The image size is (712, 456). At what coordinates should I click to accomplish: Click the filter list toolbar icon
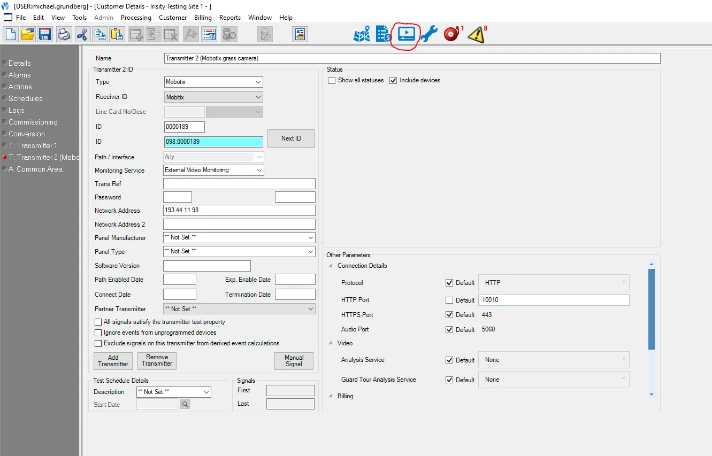click(x=209, y=35)
